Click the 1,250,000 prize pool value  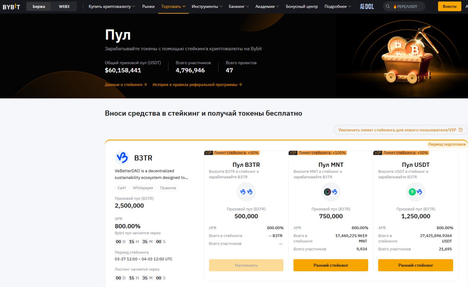tap(416, 216)
